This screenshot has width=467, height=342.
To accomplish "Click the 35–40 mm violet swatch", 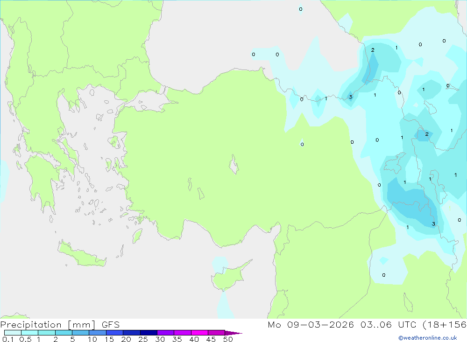I will click(x=182, y=333).
